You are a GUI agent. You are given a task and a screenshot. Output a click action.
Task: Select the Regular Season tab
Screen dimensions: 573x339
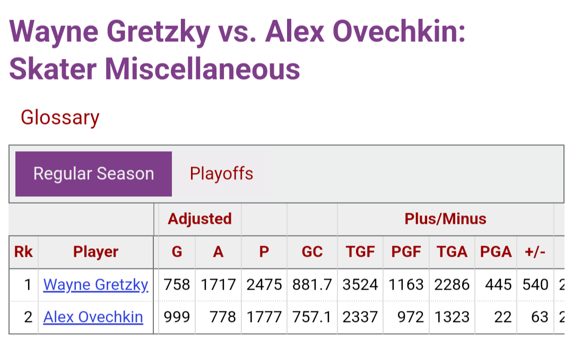pyautogui.click(x=93, y=174)
